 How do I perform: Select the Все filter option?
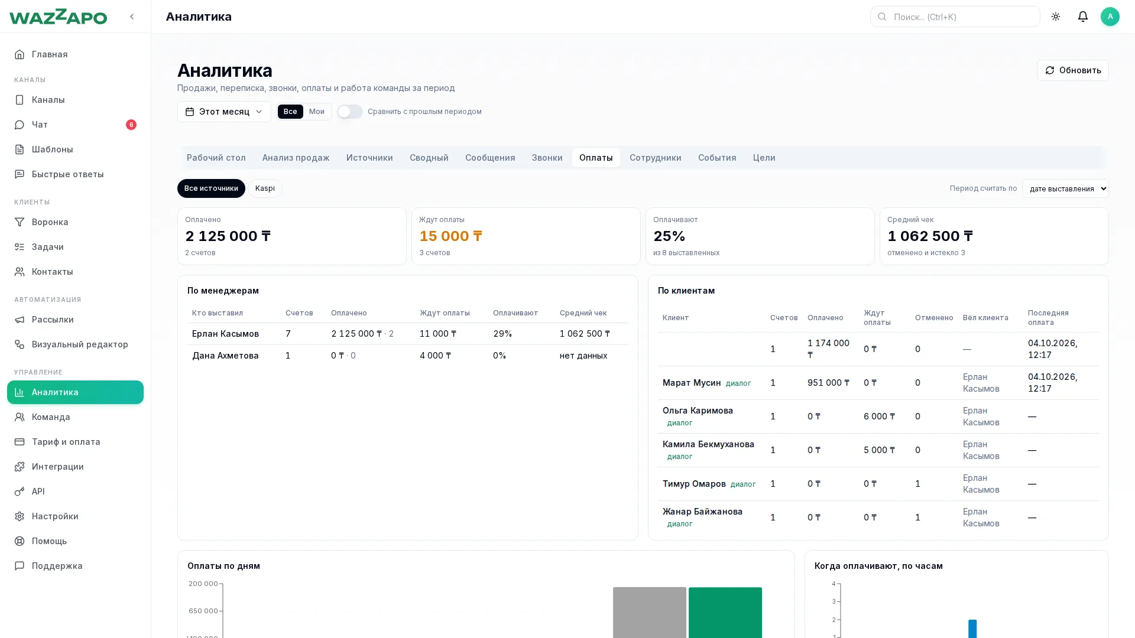tap(290, 112)
